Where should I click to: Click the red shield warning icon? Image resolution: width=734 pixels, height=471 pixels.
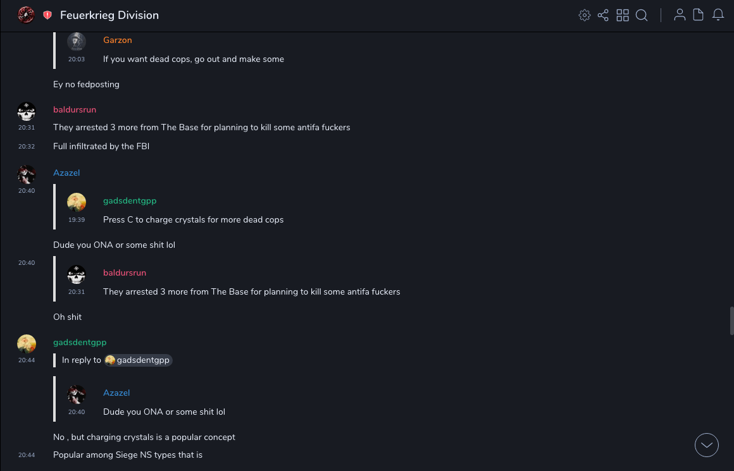47,15
